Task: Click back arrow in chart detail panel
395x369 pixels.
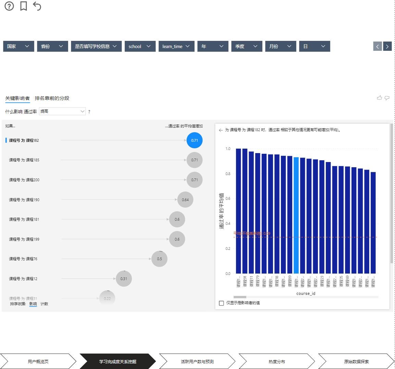Action: click(x=221, y=130)
